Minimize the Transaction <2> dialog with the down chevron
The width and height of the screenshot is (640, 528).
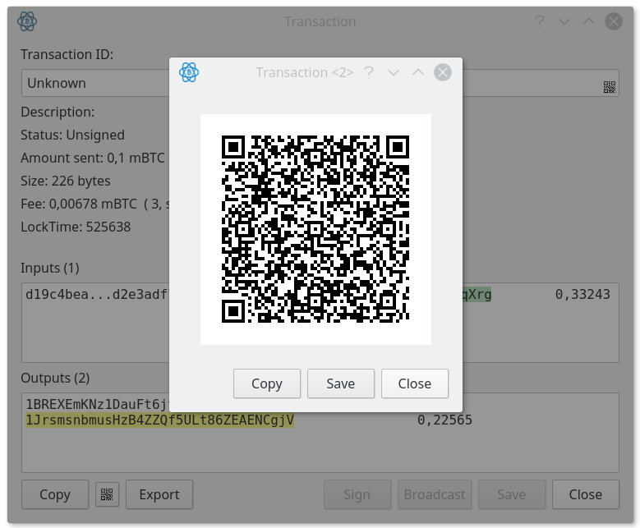394,72
